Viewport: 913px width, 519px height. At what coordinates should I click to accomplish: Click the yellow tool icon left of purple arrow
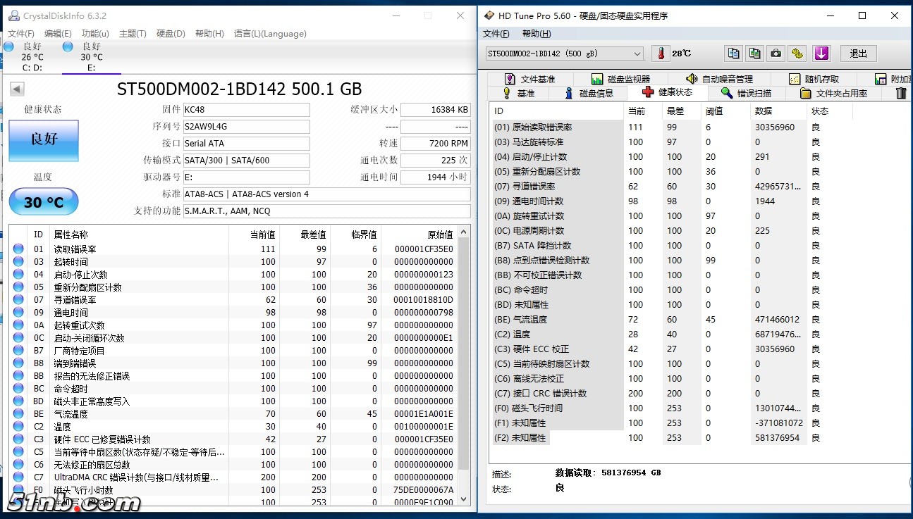[x=797, y=53]
